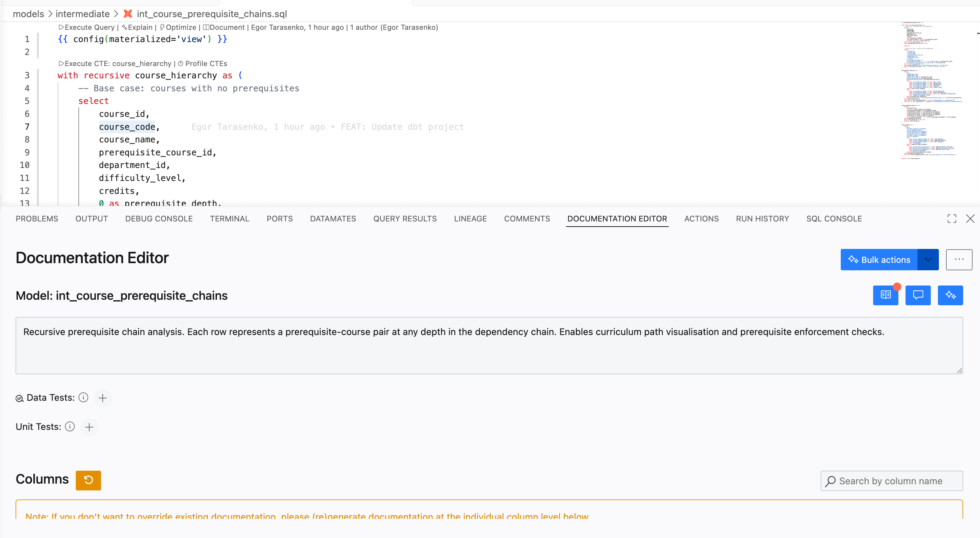Click line number 3 in the gutter
Viewport: 980px width, 538px height.
27,75
